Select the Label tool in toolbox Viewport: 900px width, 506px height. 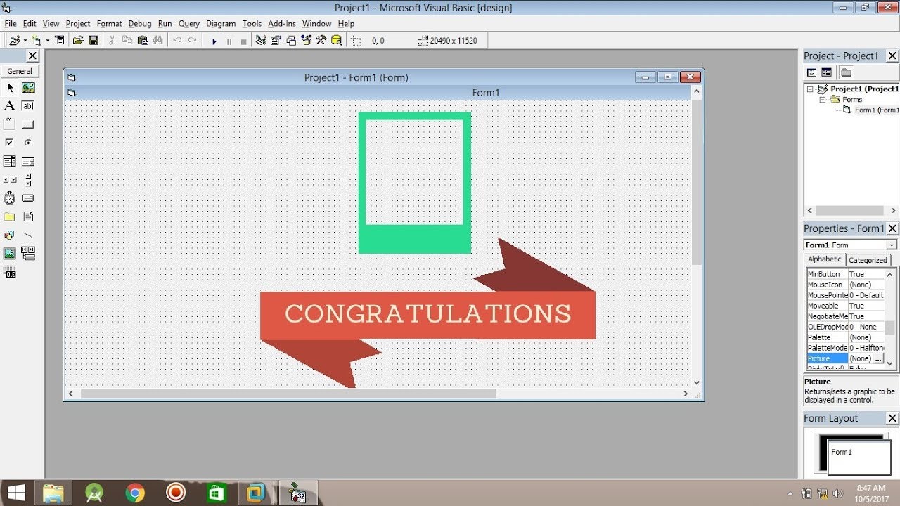tap(10, 106)
